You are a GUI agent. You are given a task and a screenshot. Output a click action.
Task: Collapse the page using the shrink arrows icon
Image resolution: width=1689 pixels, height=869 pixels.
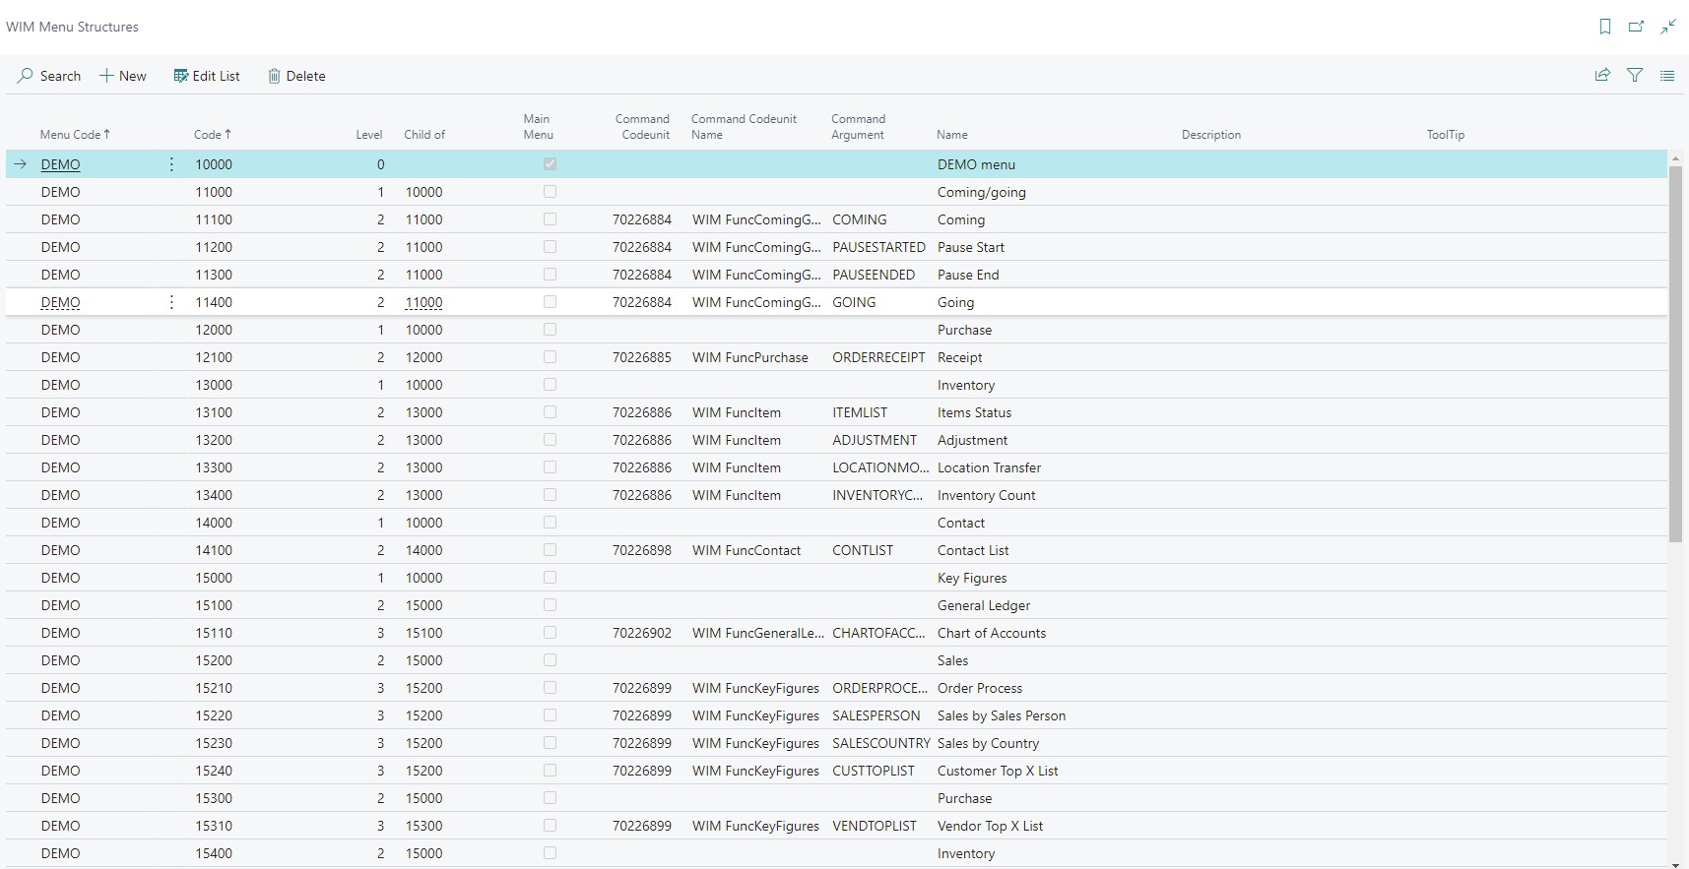(1668, 27)
